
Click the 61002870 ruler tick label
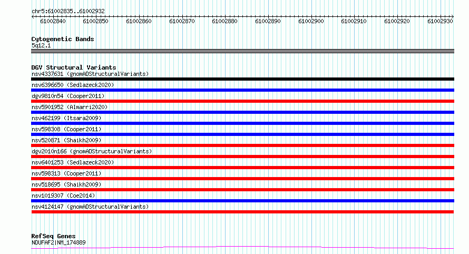pos(182,21)
